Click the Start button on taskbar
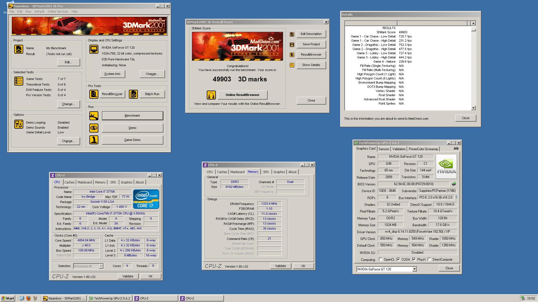The image size is (538, 302). 8,298
